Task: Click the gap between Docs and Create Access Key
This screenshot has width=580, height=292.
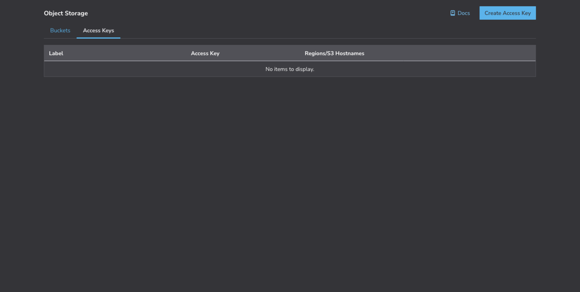Action: point(475,13)
